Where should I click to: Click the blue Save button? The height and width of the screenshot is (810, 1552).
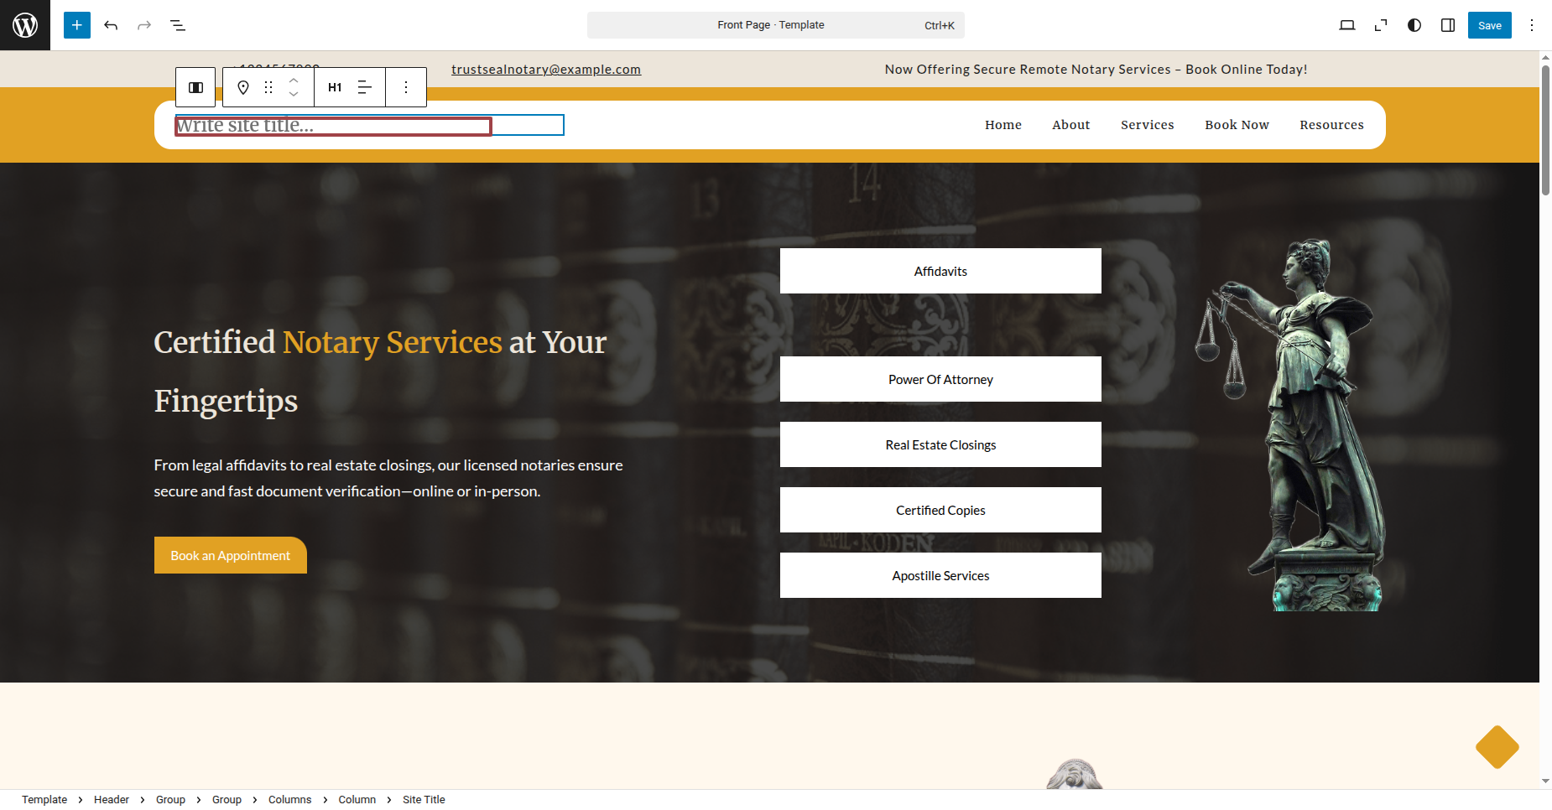pos(1490,25)
